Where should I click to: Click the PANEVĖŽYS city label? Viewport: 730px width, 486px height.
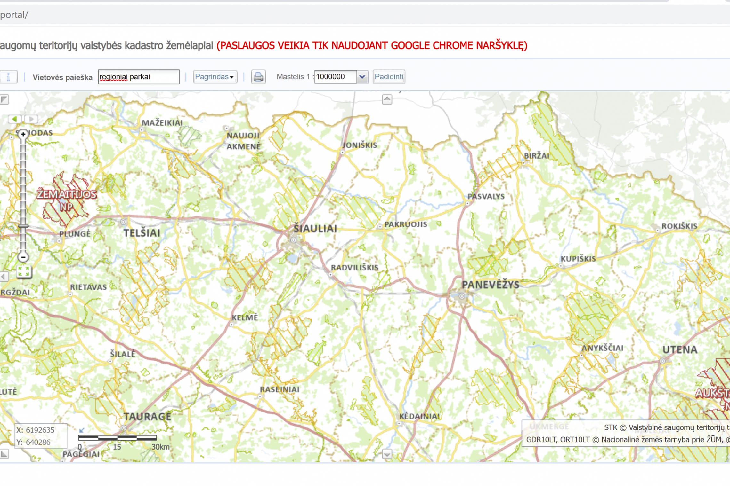point(491,285)
